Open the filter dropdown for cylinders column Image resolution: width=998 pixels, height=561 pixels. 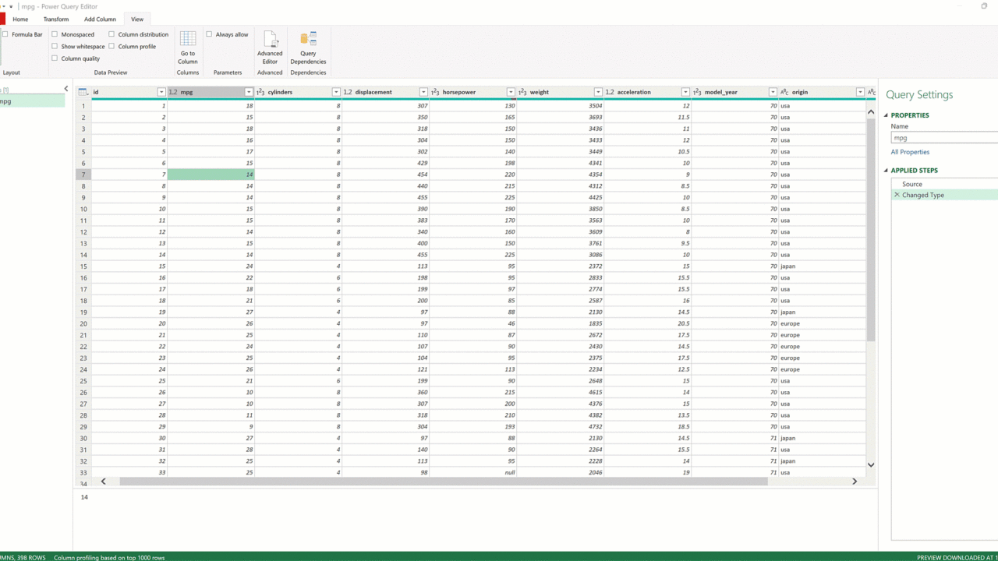coord(336,92)
